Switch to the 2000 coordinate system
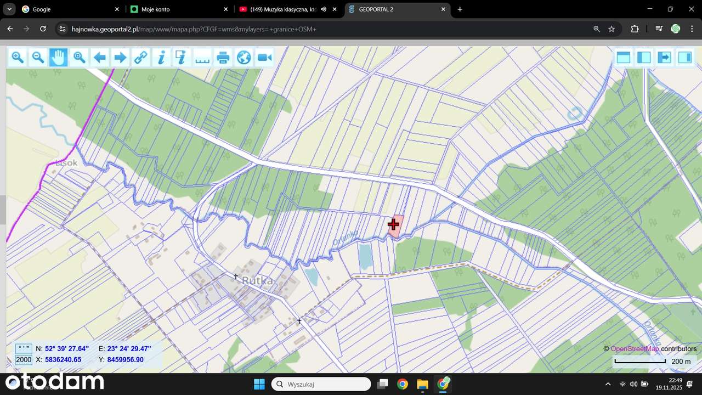The image size is (702, 395). 23,360
